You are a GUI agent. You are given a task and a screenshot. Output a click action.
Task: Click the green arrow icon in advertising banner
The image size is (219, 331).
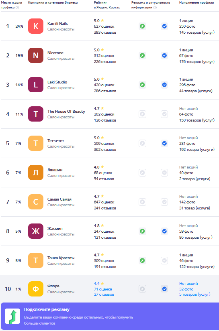(12, 316)
